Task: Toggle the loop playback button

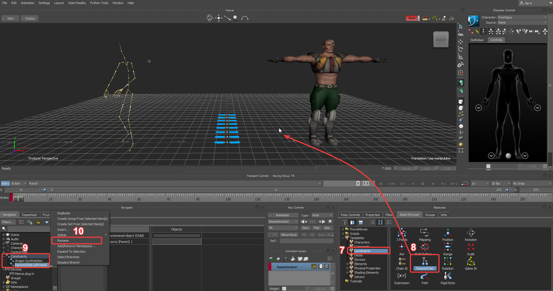Action: [x=465, y=184]
